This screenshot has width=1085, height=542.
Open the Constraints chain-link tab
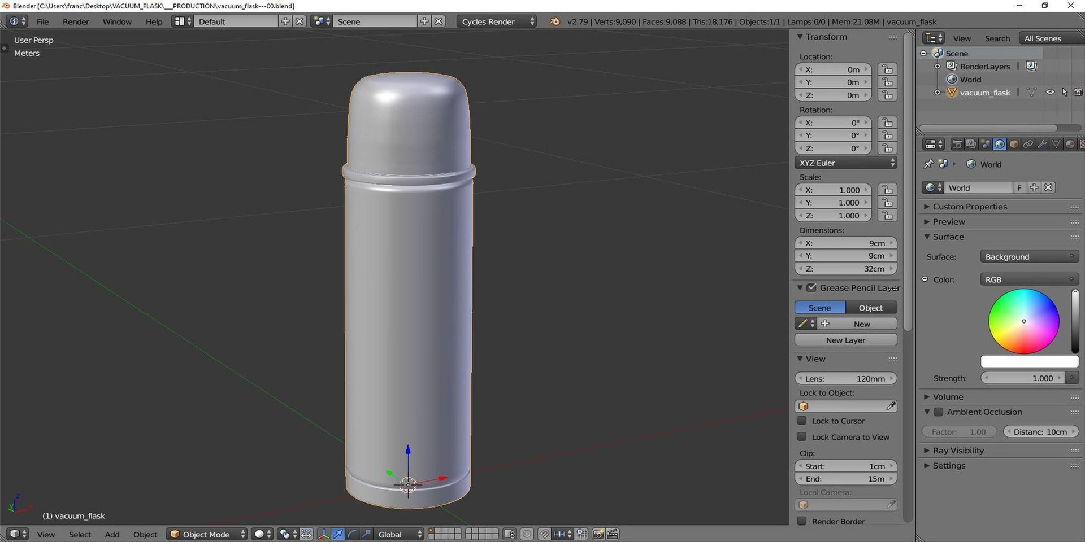tap(1028, 145)
